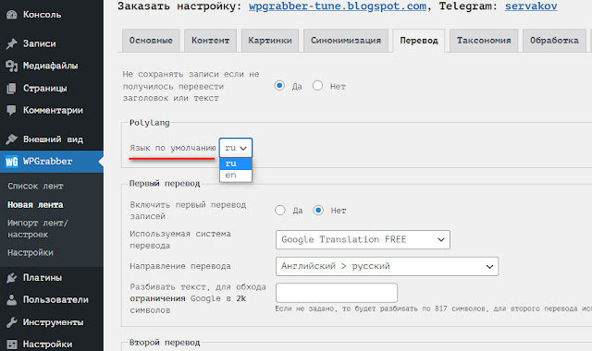This screenshot has width=592, height=351.
Task: Click the Записи pin icon
Action: [x=12, y=43]
